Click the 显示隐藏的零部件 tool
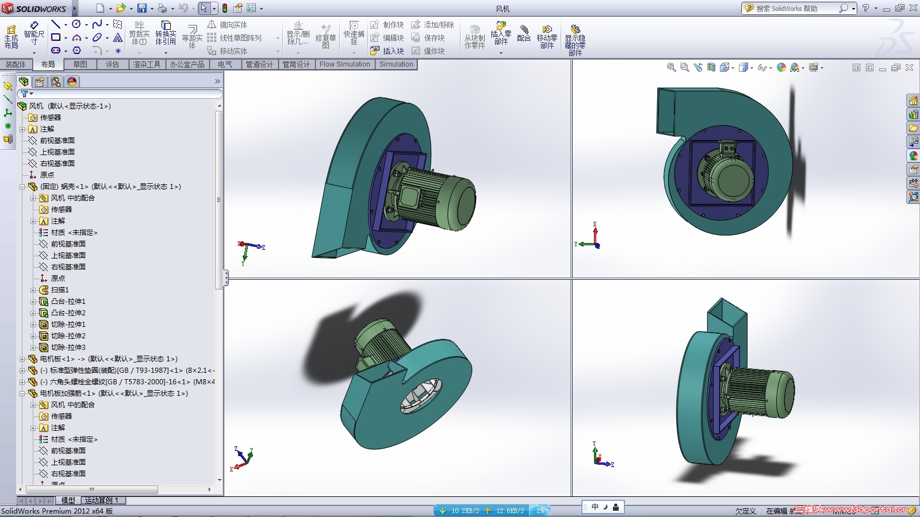 point(575,40)
